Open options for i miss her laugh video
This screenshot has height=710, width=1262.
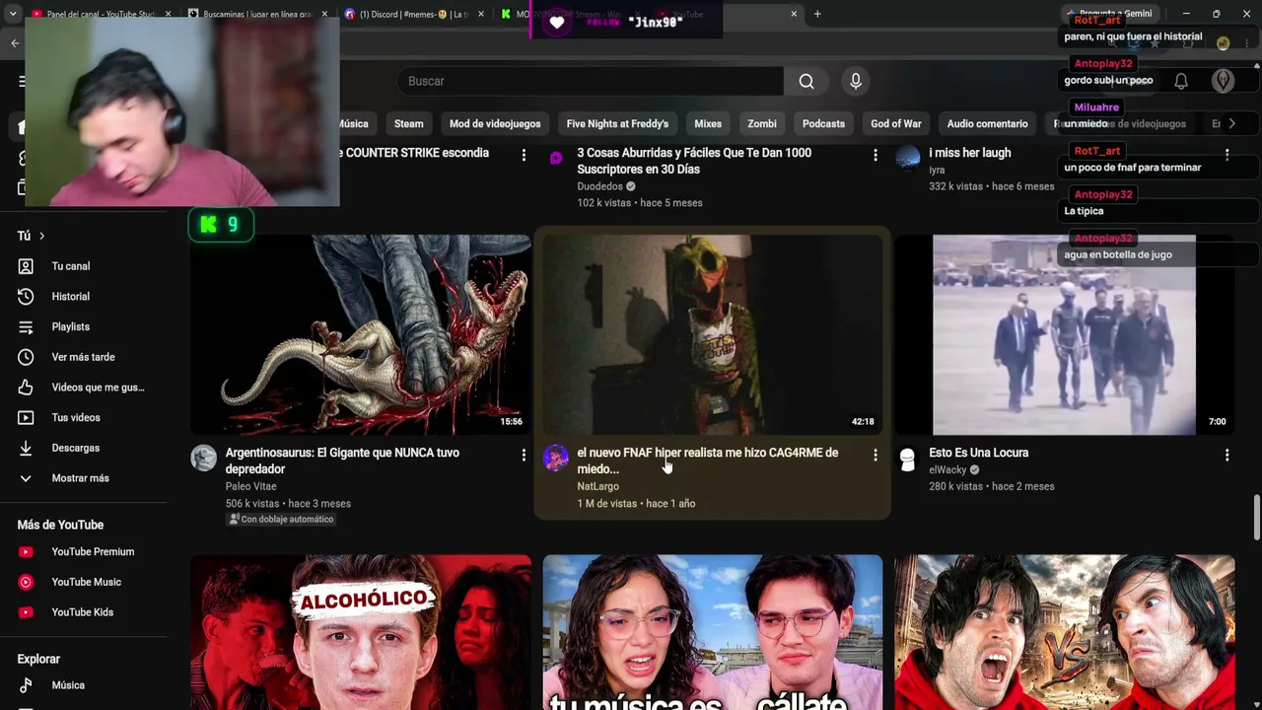click(x=1227, y=155)
